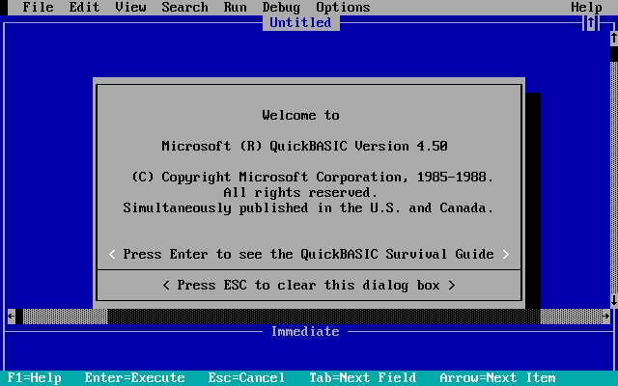Screen dimensions: 618x386
Task: Open the View menu
Action: (x=131, y=7)
